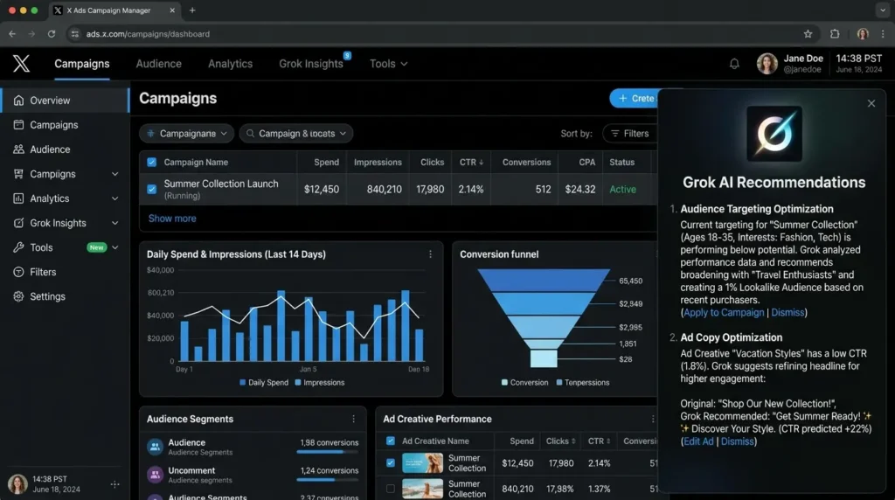Open the Filters button near Sort by
This screenshot has width=895, height=500.
[630, 134]
